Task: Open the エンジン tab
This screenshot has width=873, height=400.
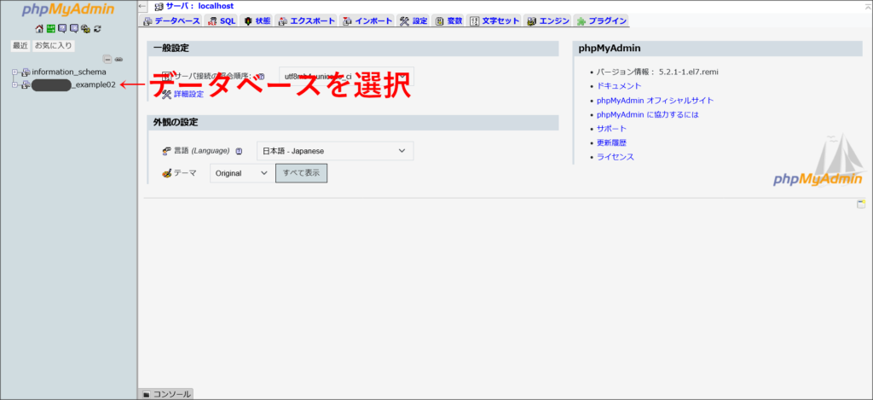Action: click(548, 21)
